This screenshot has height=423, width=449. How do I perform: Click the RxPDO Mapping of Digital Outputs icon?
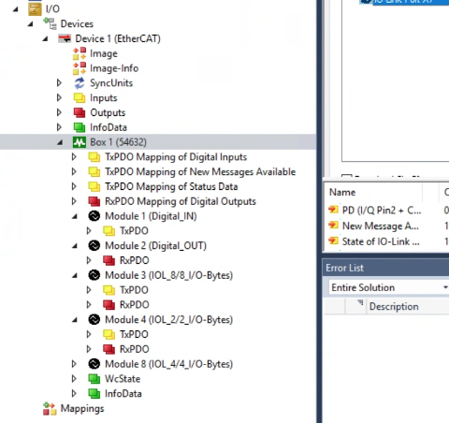click(94, 201)
